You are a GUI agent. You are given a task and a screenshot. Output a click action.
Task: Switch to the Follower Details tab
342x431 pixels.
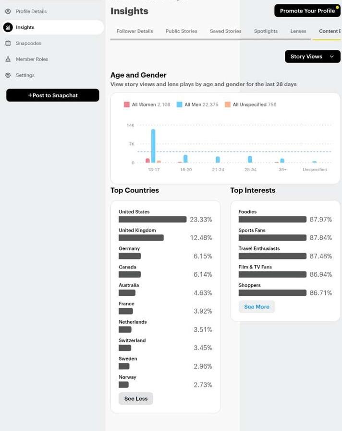click(134, 31)
